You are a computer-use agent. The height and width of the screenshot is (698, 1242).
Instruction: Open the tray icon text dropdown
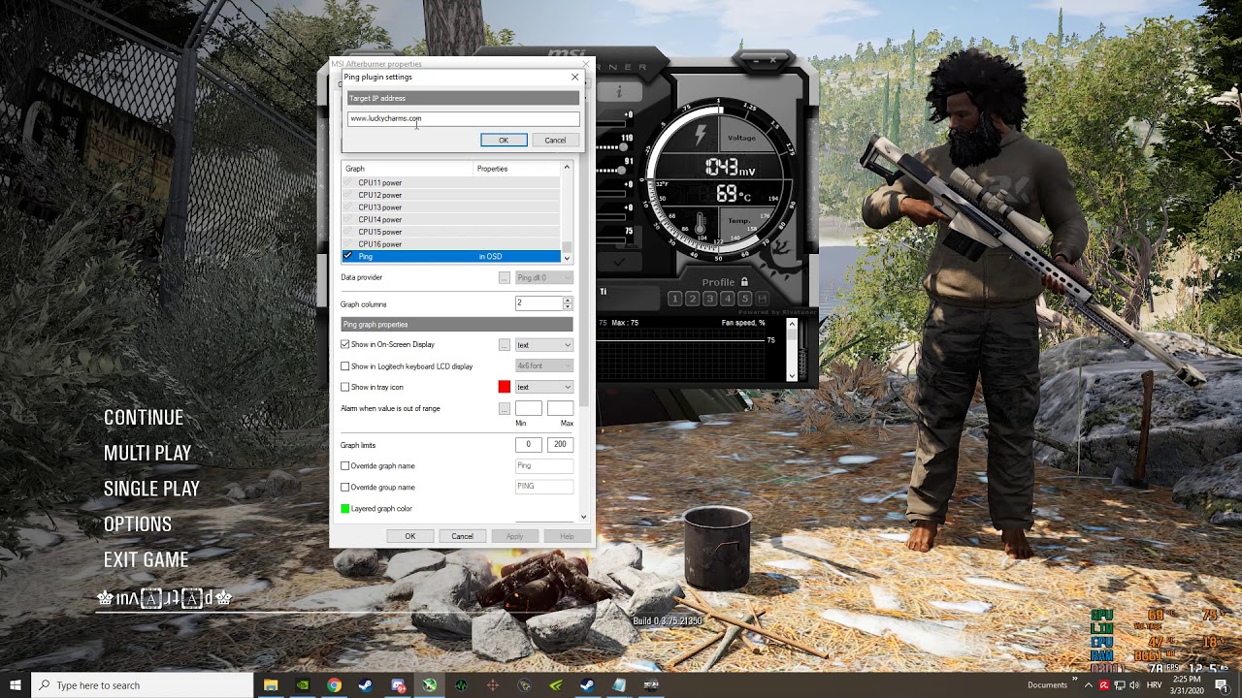click(543, 387)
